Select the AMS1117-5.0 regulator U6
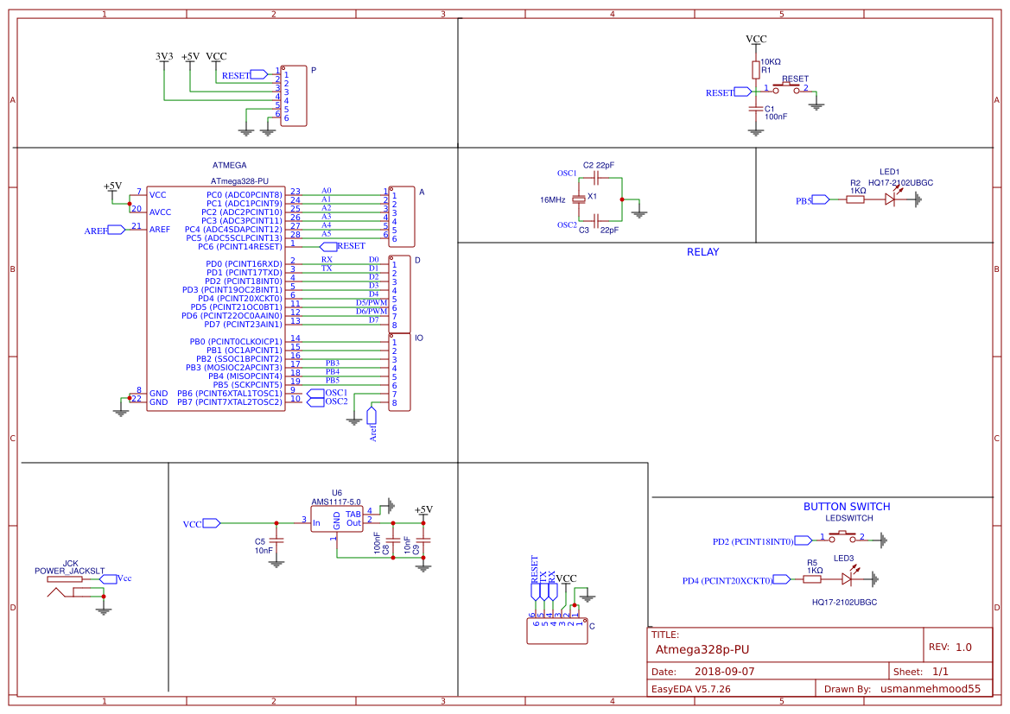The height and width of the screenshot is (714, 1010). [x=337, y=518]
